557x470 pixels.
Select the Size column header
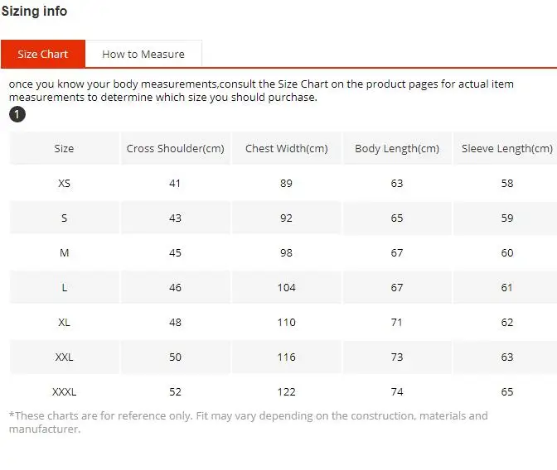65,148
